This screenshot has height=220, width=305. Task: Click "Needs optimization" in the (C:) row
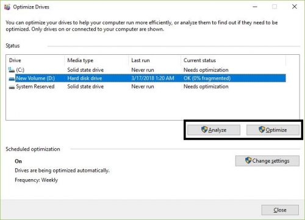pos(206,70)
